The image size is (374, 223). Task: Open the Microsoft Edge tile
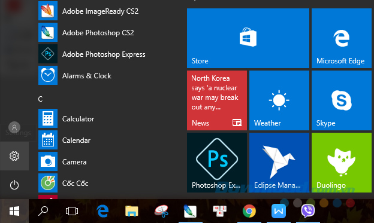pos(342,38)
